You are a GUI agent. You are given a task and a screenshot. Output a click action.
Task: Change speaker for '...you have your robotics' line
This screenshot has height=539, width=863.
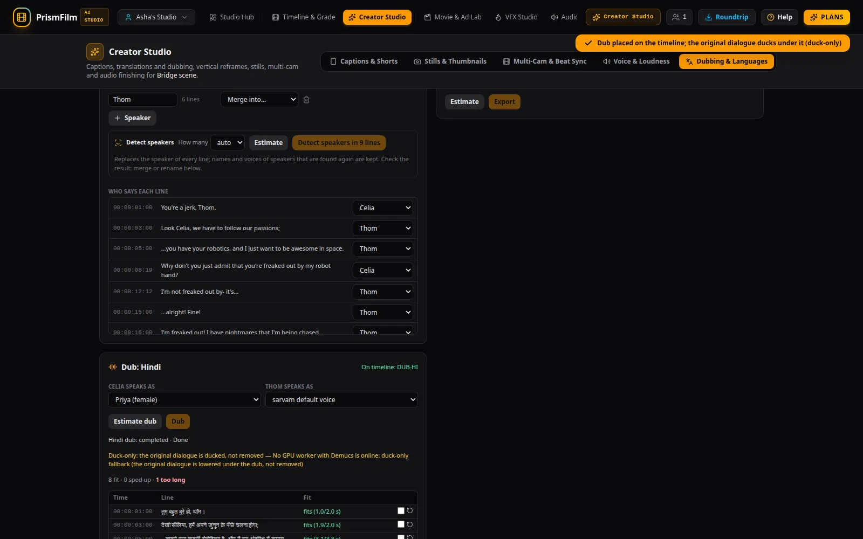click(383, 249)
